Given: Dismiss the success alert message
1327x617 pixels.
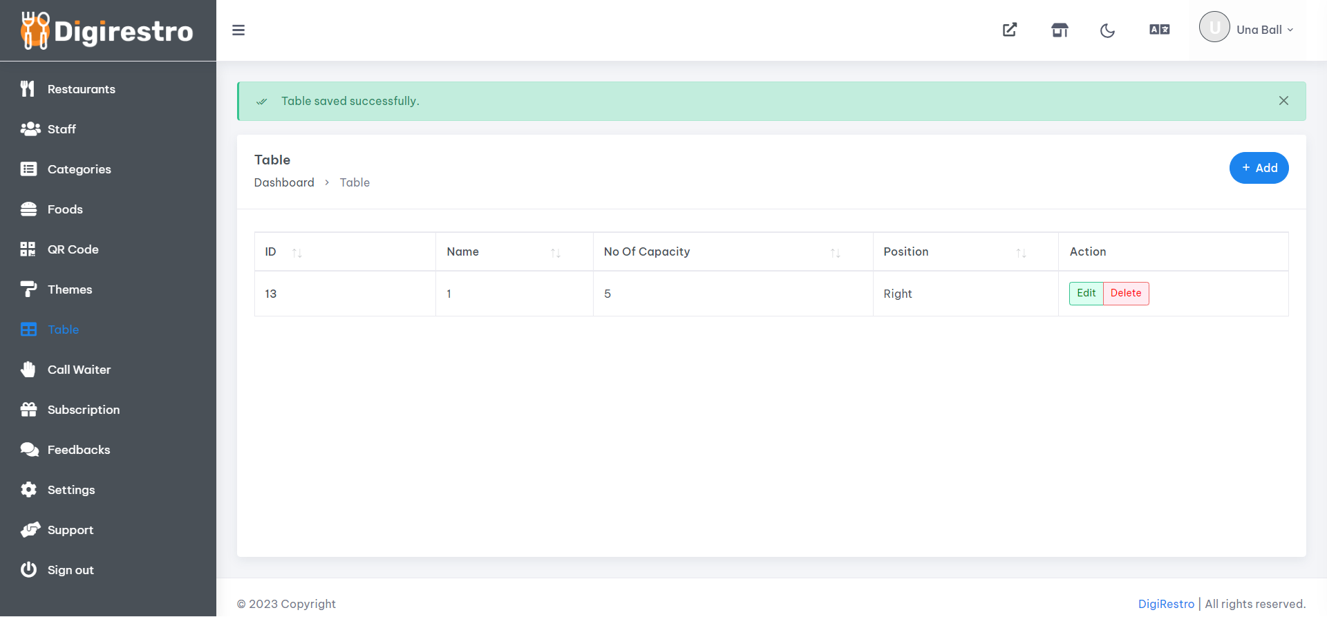Looking at the screenshot, I should click(1283, 101).
